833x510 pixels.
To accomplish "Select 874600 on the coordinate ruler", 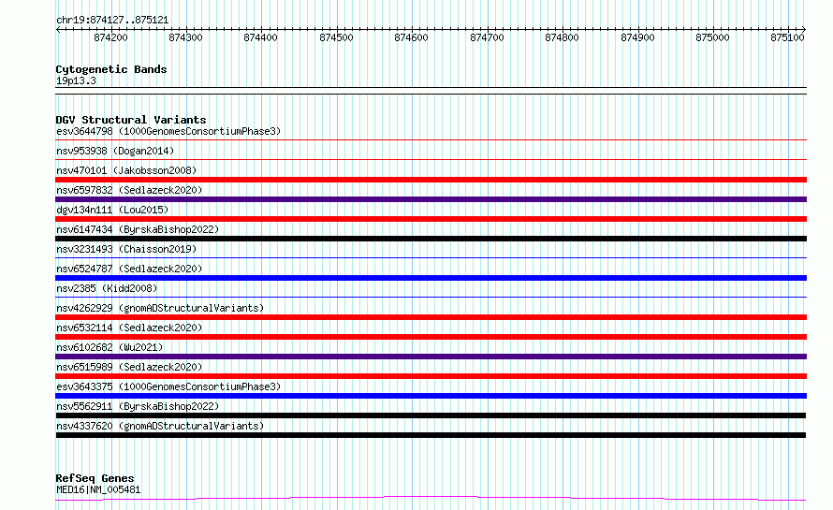I will tap(411, 37).
